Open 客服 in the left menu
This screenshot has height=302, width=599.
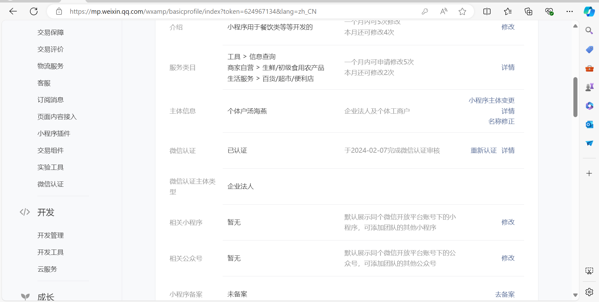pos(44,83)
